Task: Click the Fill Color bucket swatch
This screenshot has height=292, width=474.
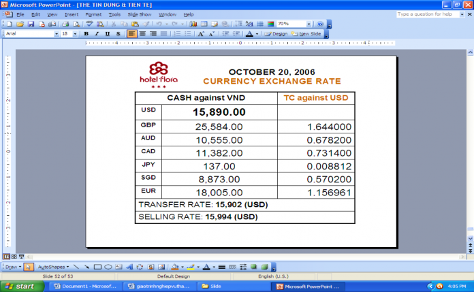Action: 175,267
